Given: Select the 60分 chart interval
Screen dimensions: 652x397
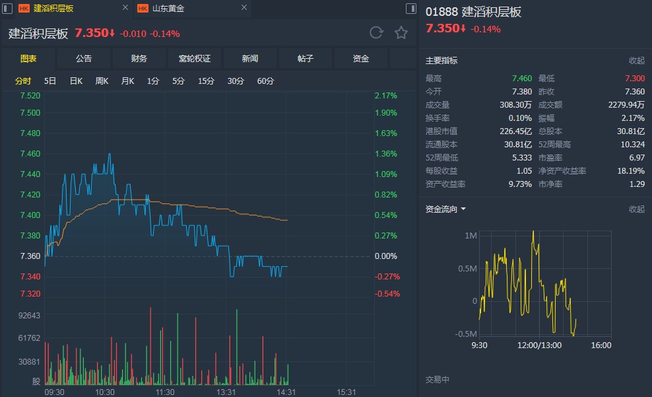Looking at the screenshot, I should pos(265,81).
